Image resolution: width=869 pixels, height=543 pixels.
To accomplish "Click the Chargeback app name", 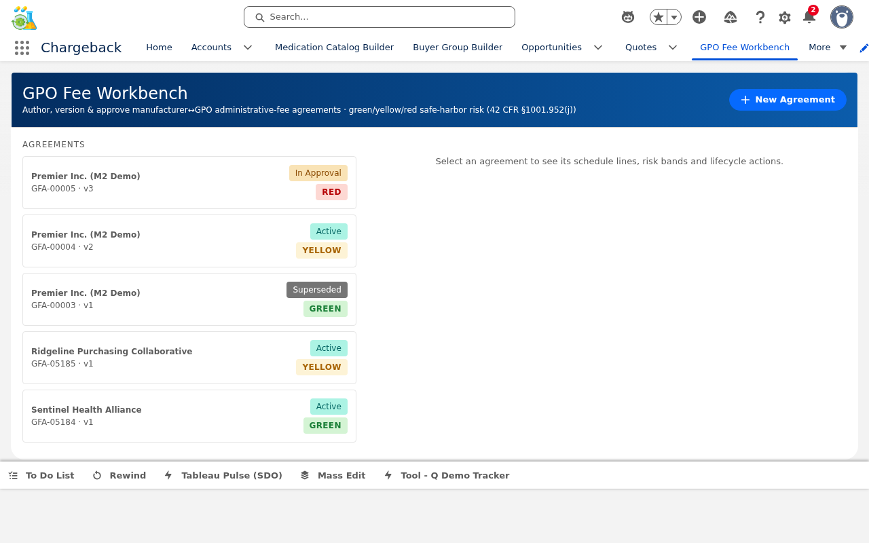I will [81, 48].
